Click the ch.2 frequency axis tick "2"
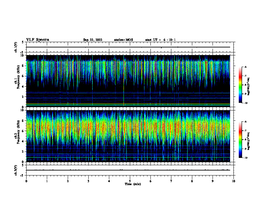263x203 pixels. 23,152
